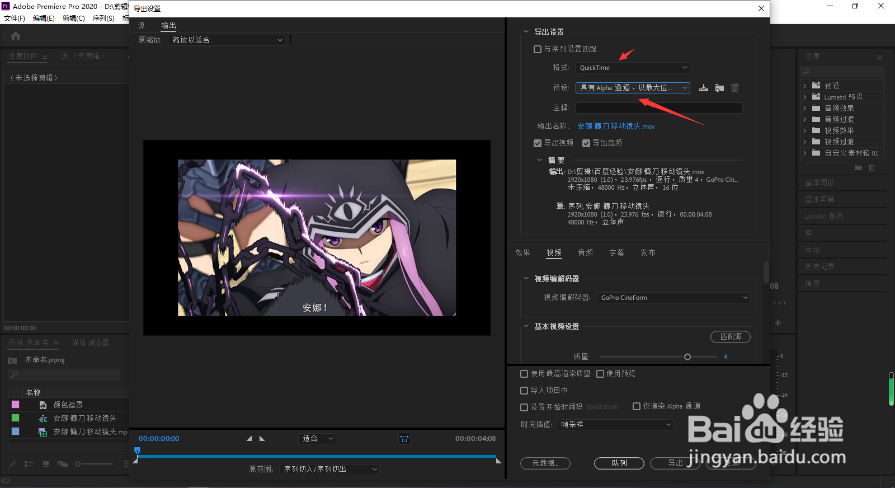This screenshot has width=895, height=488.
Task: Switch to the 效果 export tab
Action: pos(523,253)
